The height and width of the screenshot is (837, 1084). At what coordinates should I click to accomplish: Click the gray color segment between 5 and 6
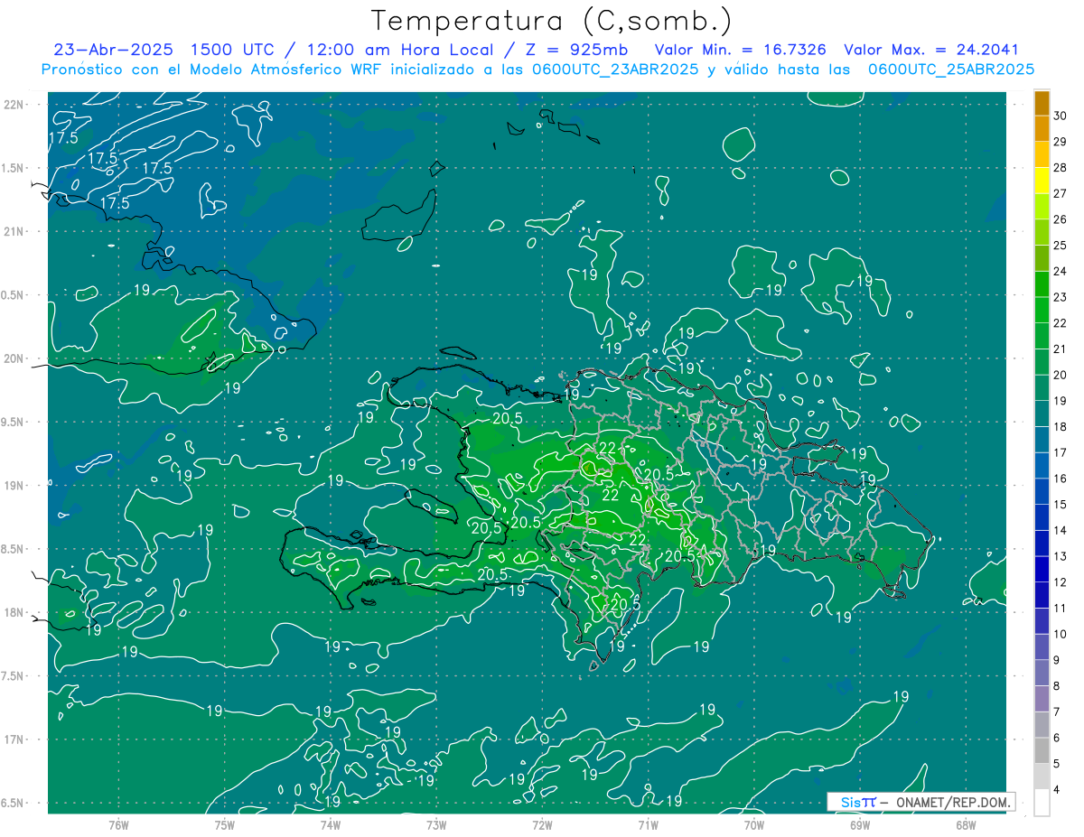(x=1042, y=750)
